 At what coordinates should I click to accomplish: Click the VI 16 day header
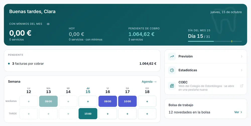click(x=108, y=90)
